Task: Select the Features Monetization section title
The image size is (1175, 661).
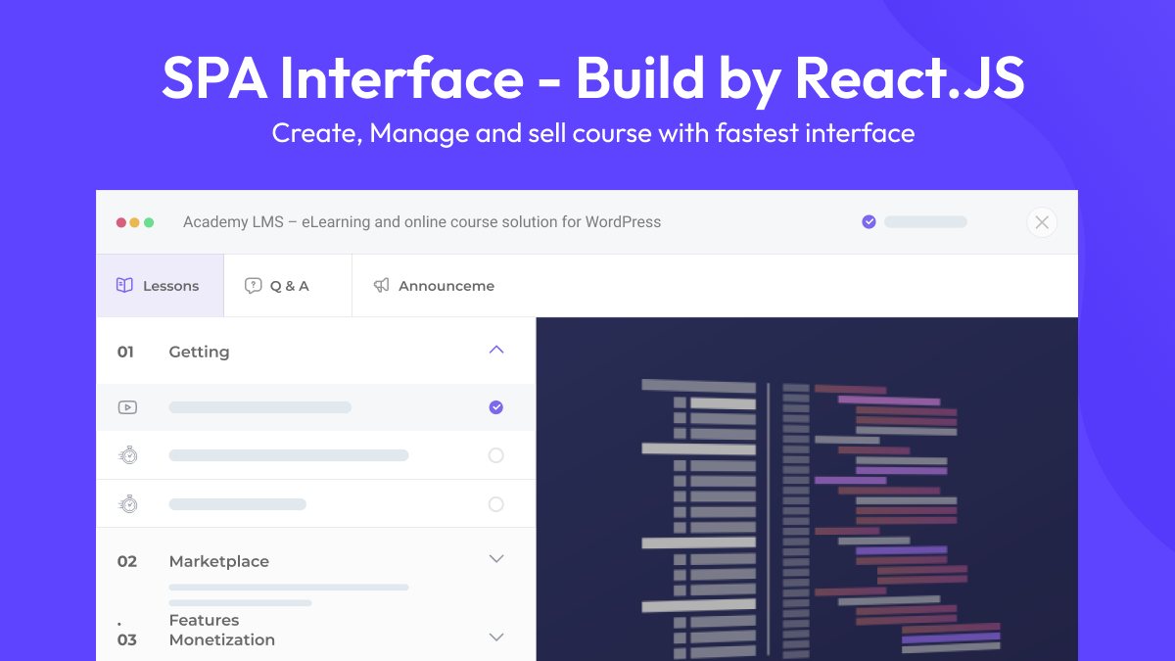Action: click(222, 630)
